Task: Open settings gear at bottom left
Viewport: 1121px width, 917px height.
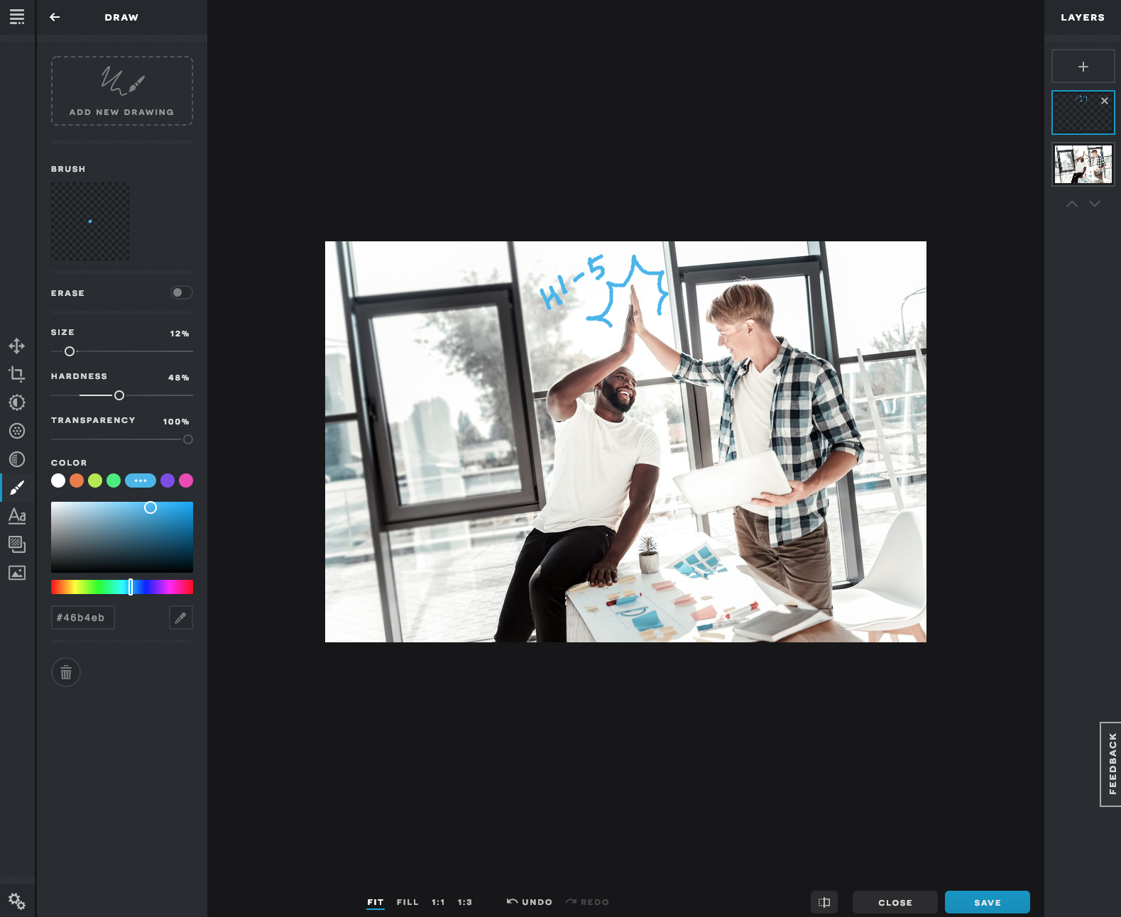Action: 17,901
